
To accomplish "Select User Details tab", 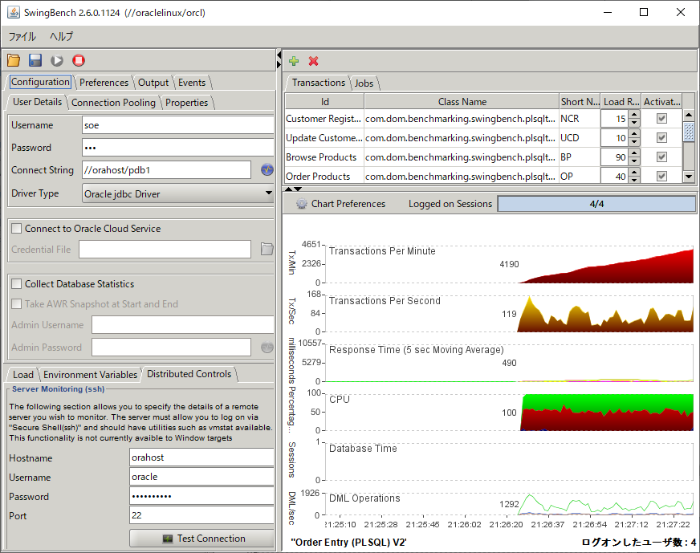I will [37, 102].
